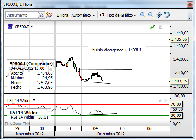196x140 pixels.
Task: Click the SP500.I CFD icon
Action: [x=10, y=26]
